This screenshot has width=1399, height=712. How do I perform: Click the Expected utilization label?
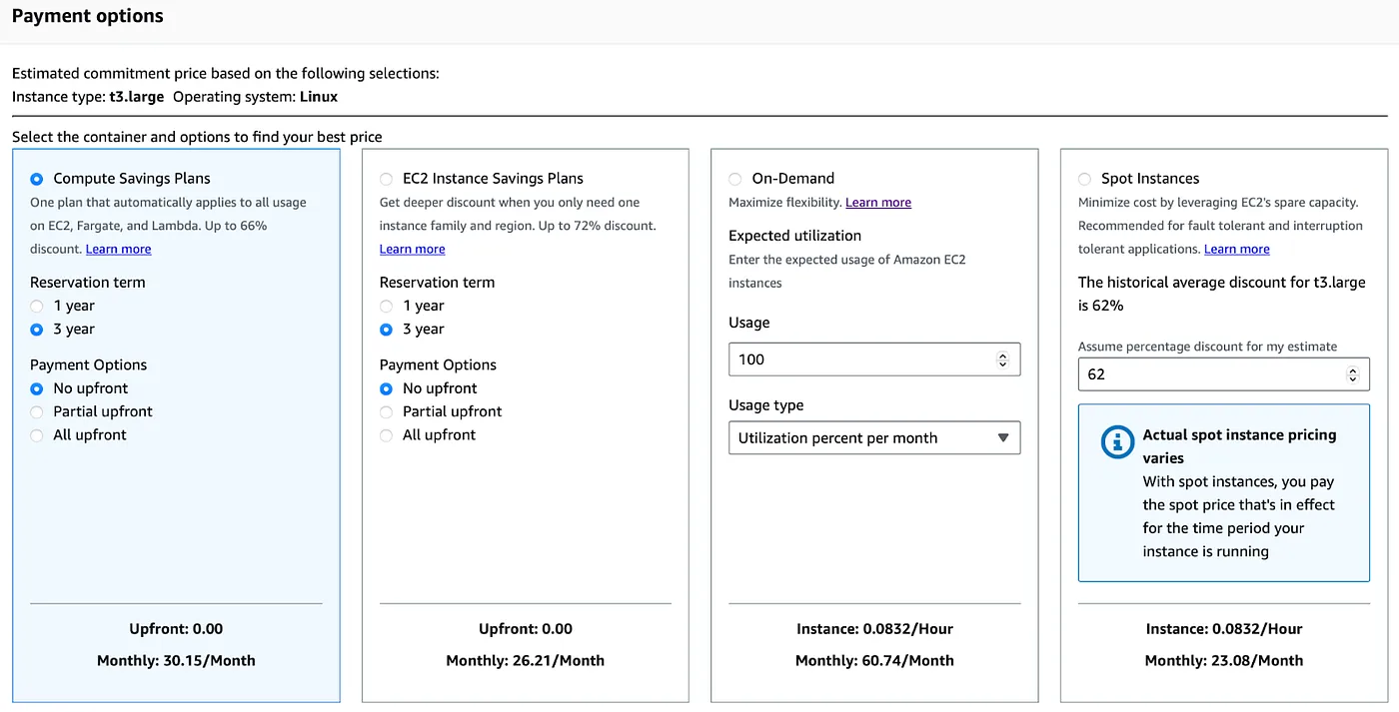pos(794,236)
